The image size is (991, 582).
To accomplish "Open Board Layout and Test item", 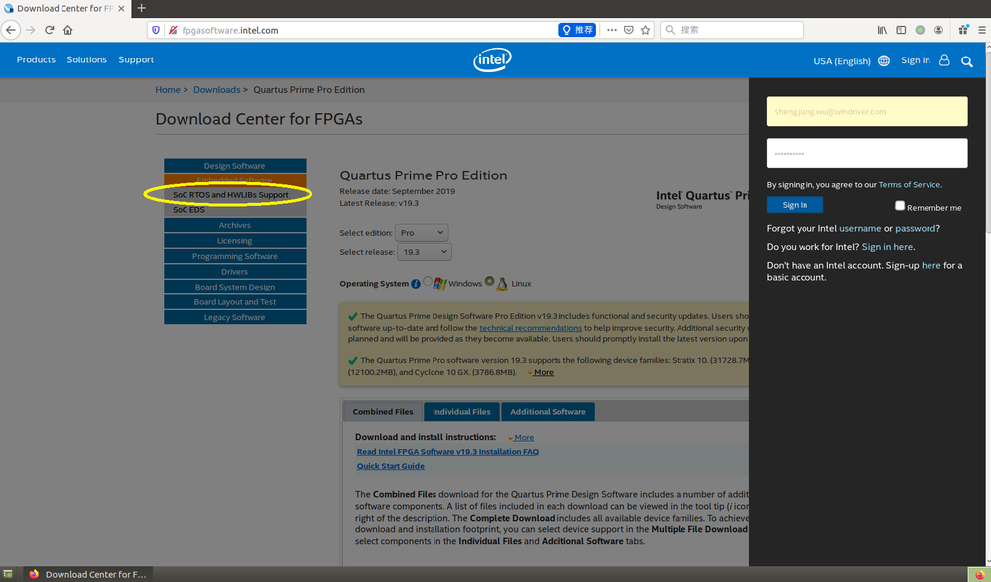I will [x=234, y=302].
